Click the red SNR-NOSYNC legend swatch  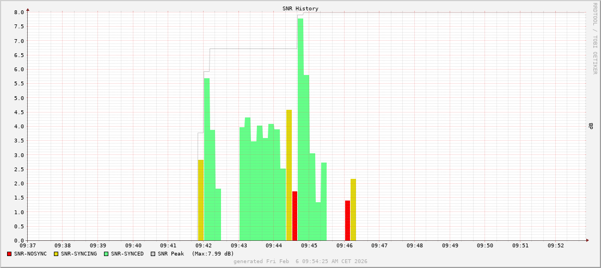(x=9, y=254)
